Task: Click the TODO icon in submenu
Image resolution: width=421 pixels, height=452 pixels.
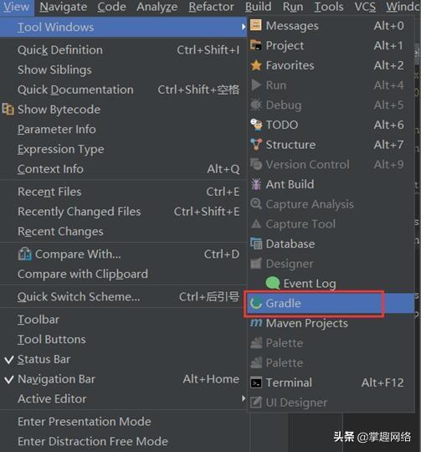Action: [256, 125]
